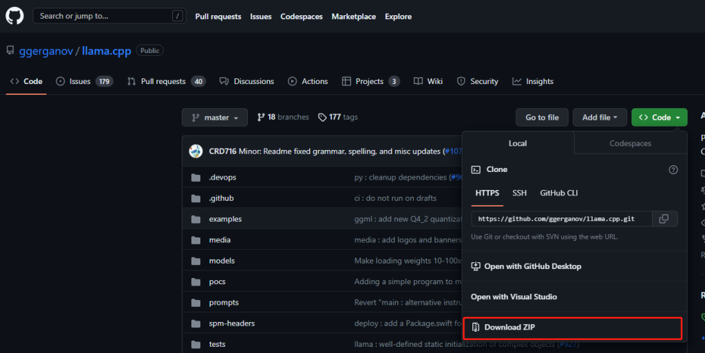Open commit 'media : add logos and banners'
705x353 pixels.
click(408, 240)
